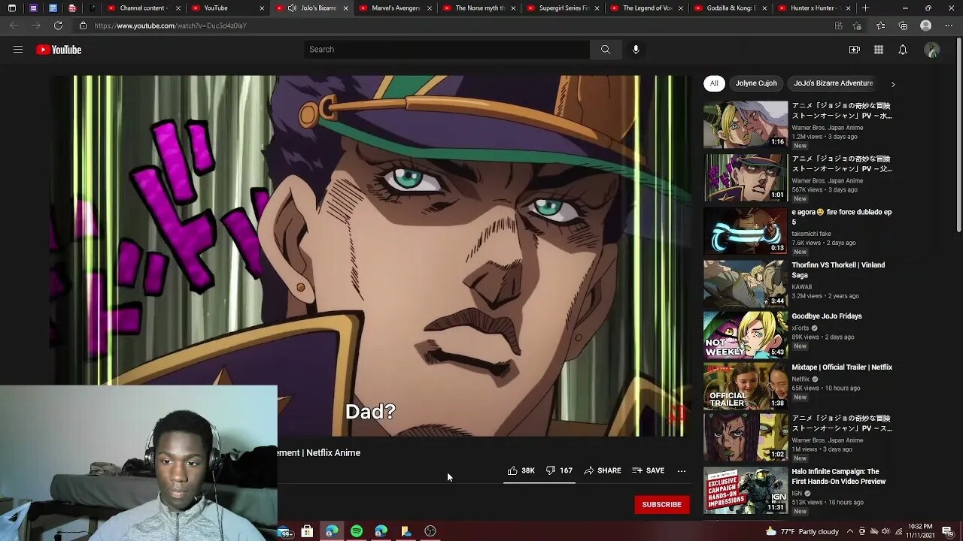Open the 'KAWAII' channel name
The width and height of the screenshot is (963, 541).
point(802,287)
